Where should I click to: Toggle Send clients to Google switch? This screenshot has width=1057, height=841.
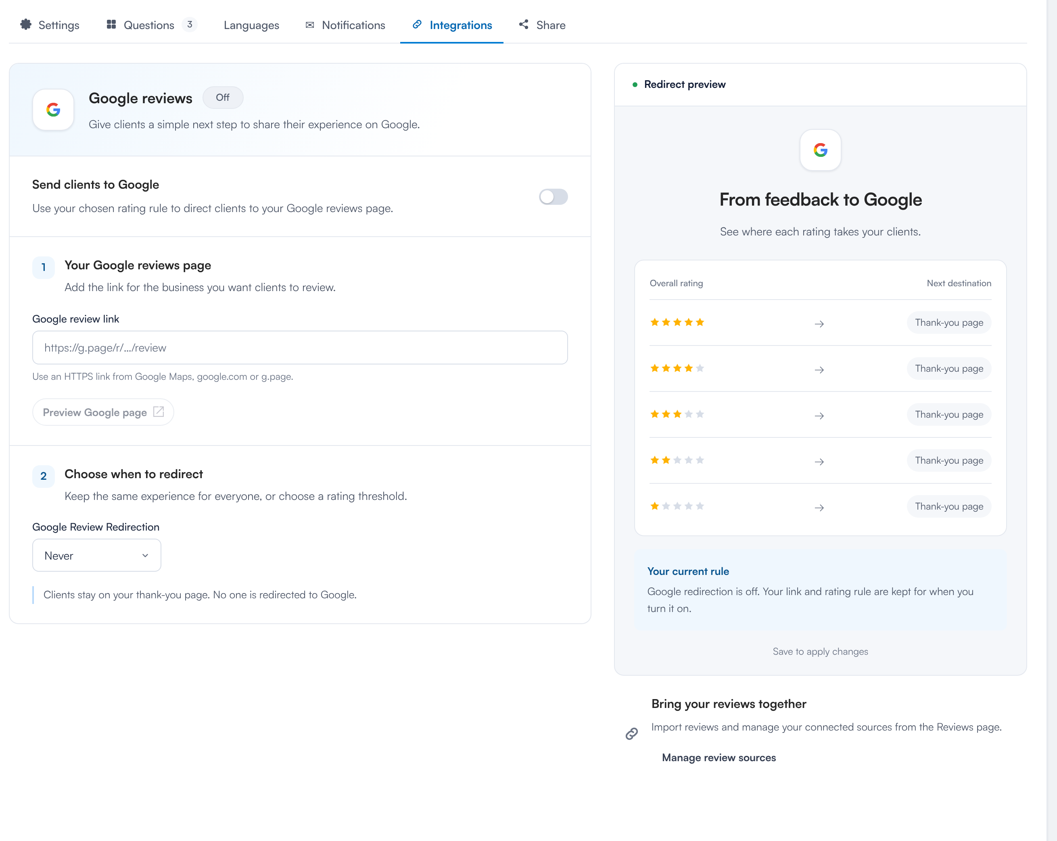pos(553,197)
